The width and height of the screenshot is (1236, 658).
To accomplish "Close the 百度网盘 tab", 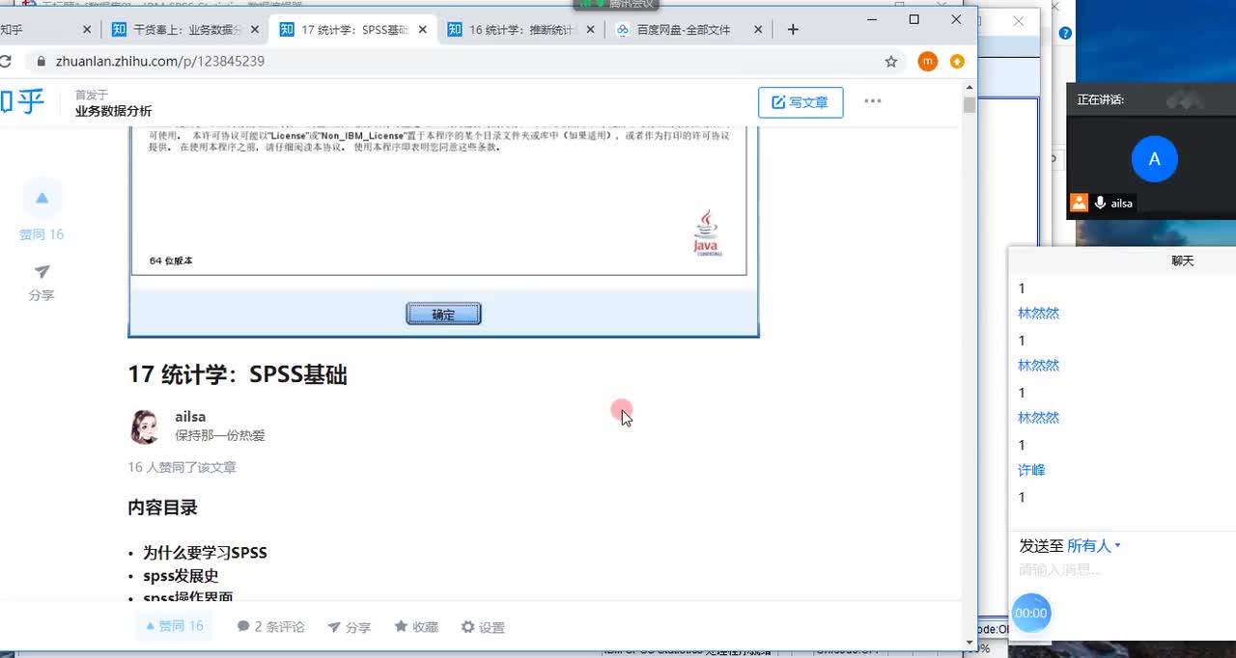I will [x=759, y=30].
